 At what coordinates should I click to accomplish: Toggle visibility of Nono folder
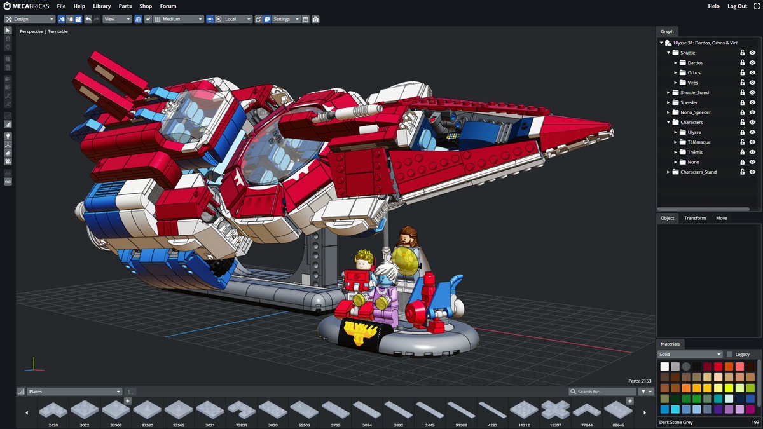tap(752, 162)
